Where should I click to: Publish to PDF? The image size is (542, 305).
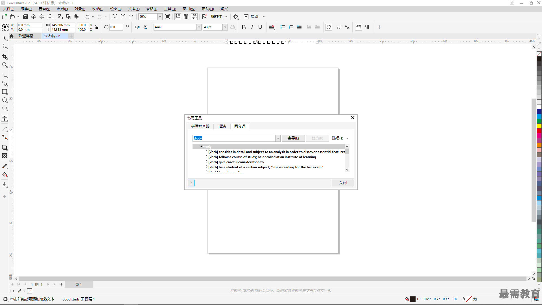point(131,17)
